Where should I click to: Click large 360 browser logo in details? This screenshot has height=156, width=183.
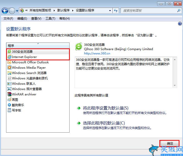(79, 47)
